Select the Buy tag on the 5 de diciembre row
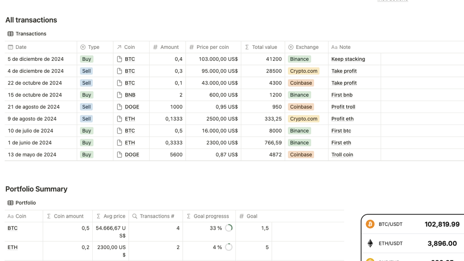Viewport: 464px width, 261px height. click(86, 59)
